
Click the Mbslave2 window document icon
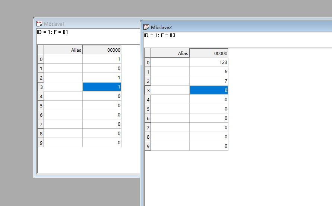pyautogui.click(x=146, y=27)
